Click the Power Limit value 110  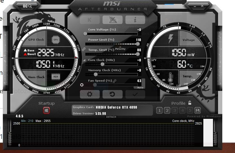point(138,40)
